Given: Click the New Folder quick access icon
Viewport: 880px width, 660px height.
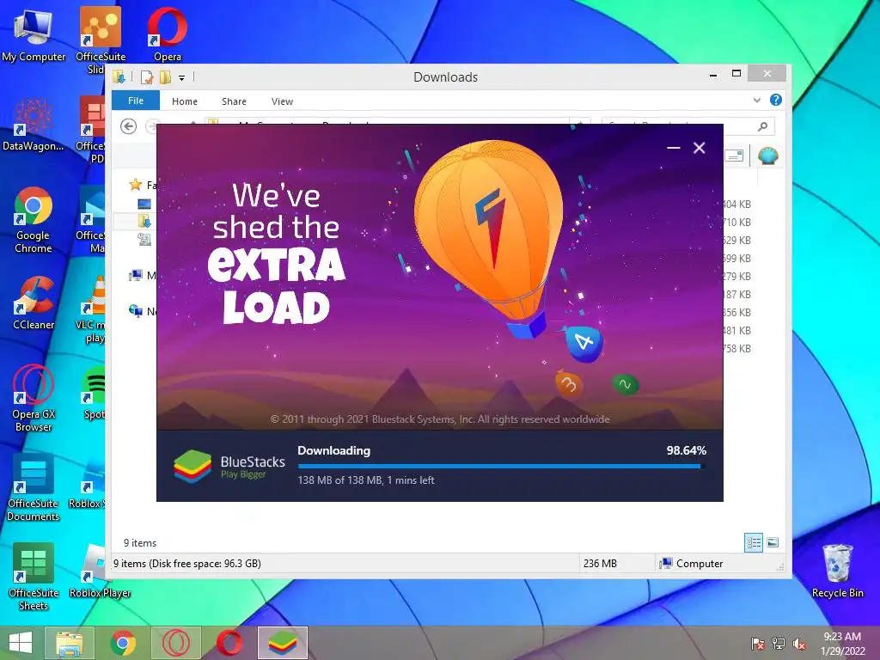Looking at the screenshot, I should pos(165,76).
